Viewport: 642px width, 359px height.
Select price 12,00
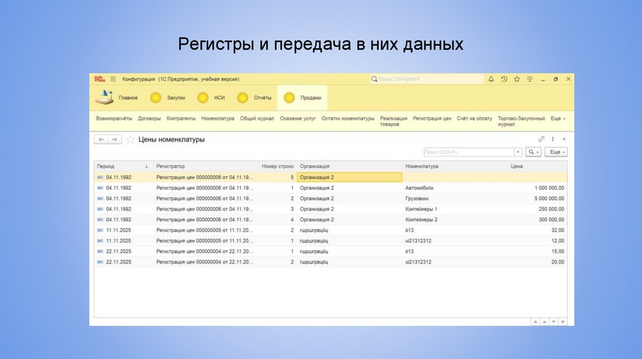[557, 241]
